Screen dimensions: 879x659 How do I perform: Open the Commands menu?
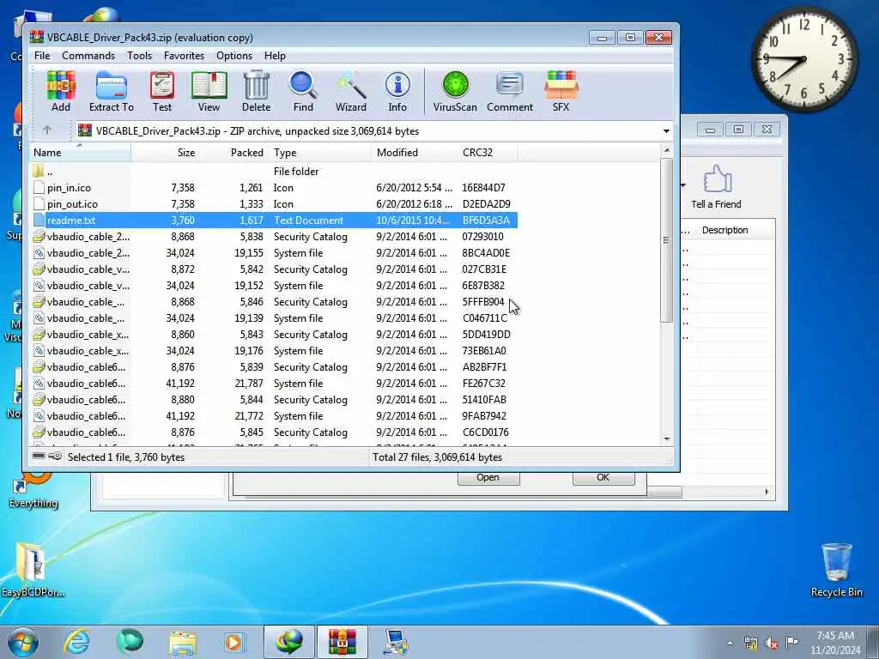(88, 56)
